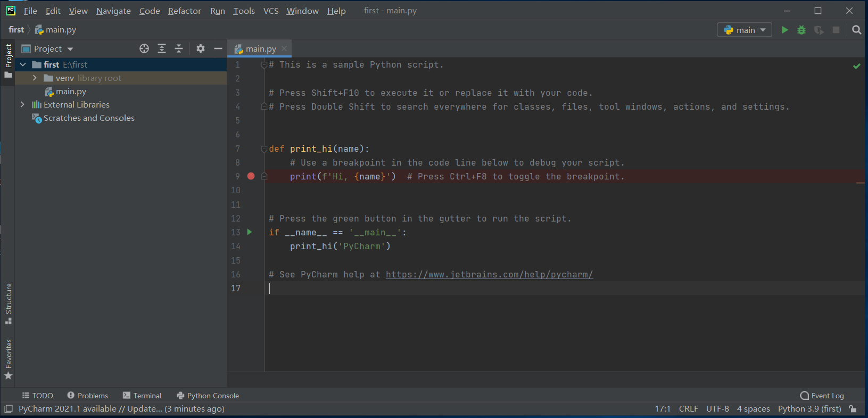
Task: Open the Edit menu
Action: point(53,11)
